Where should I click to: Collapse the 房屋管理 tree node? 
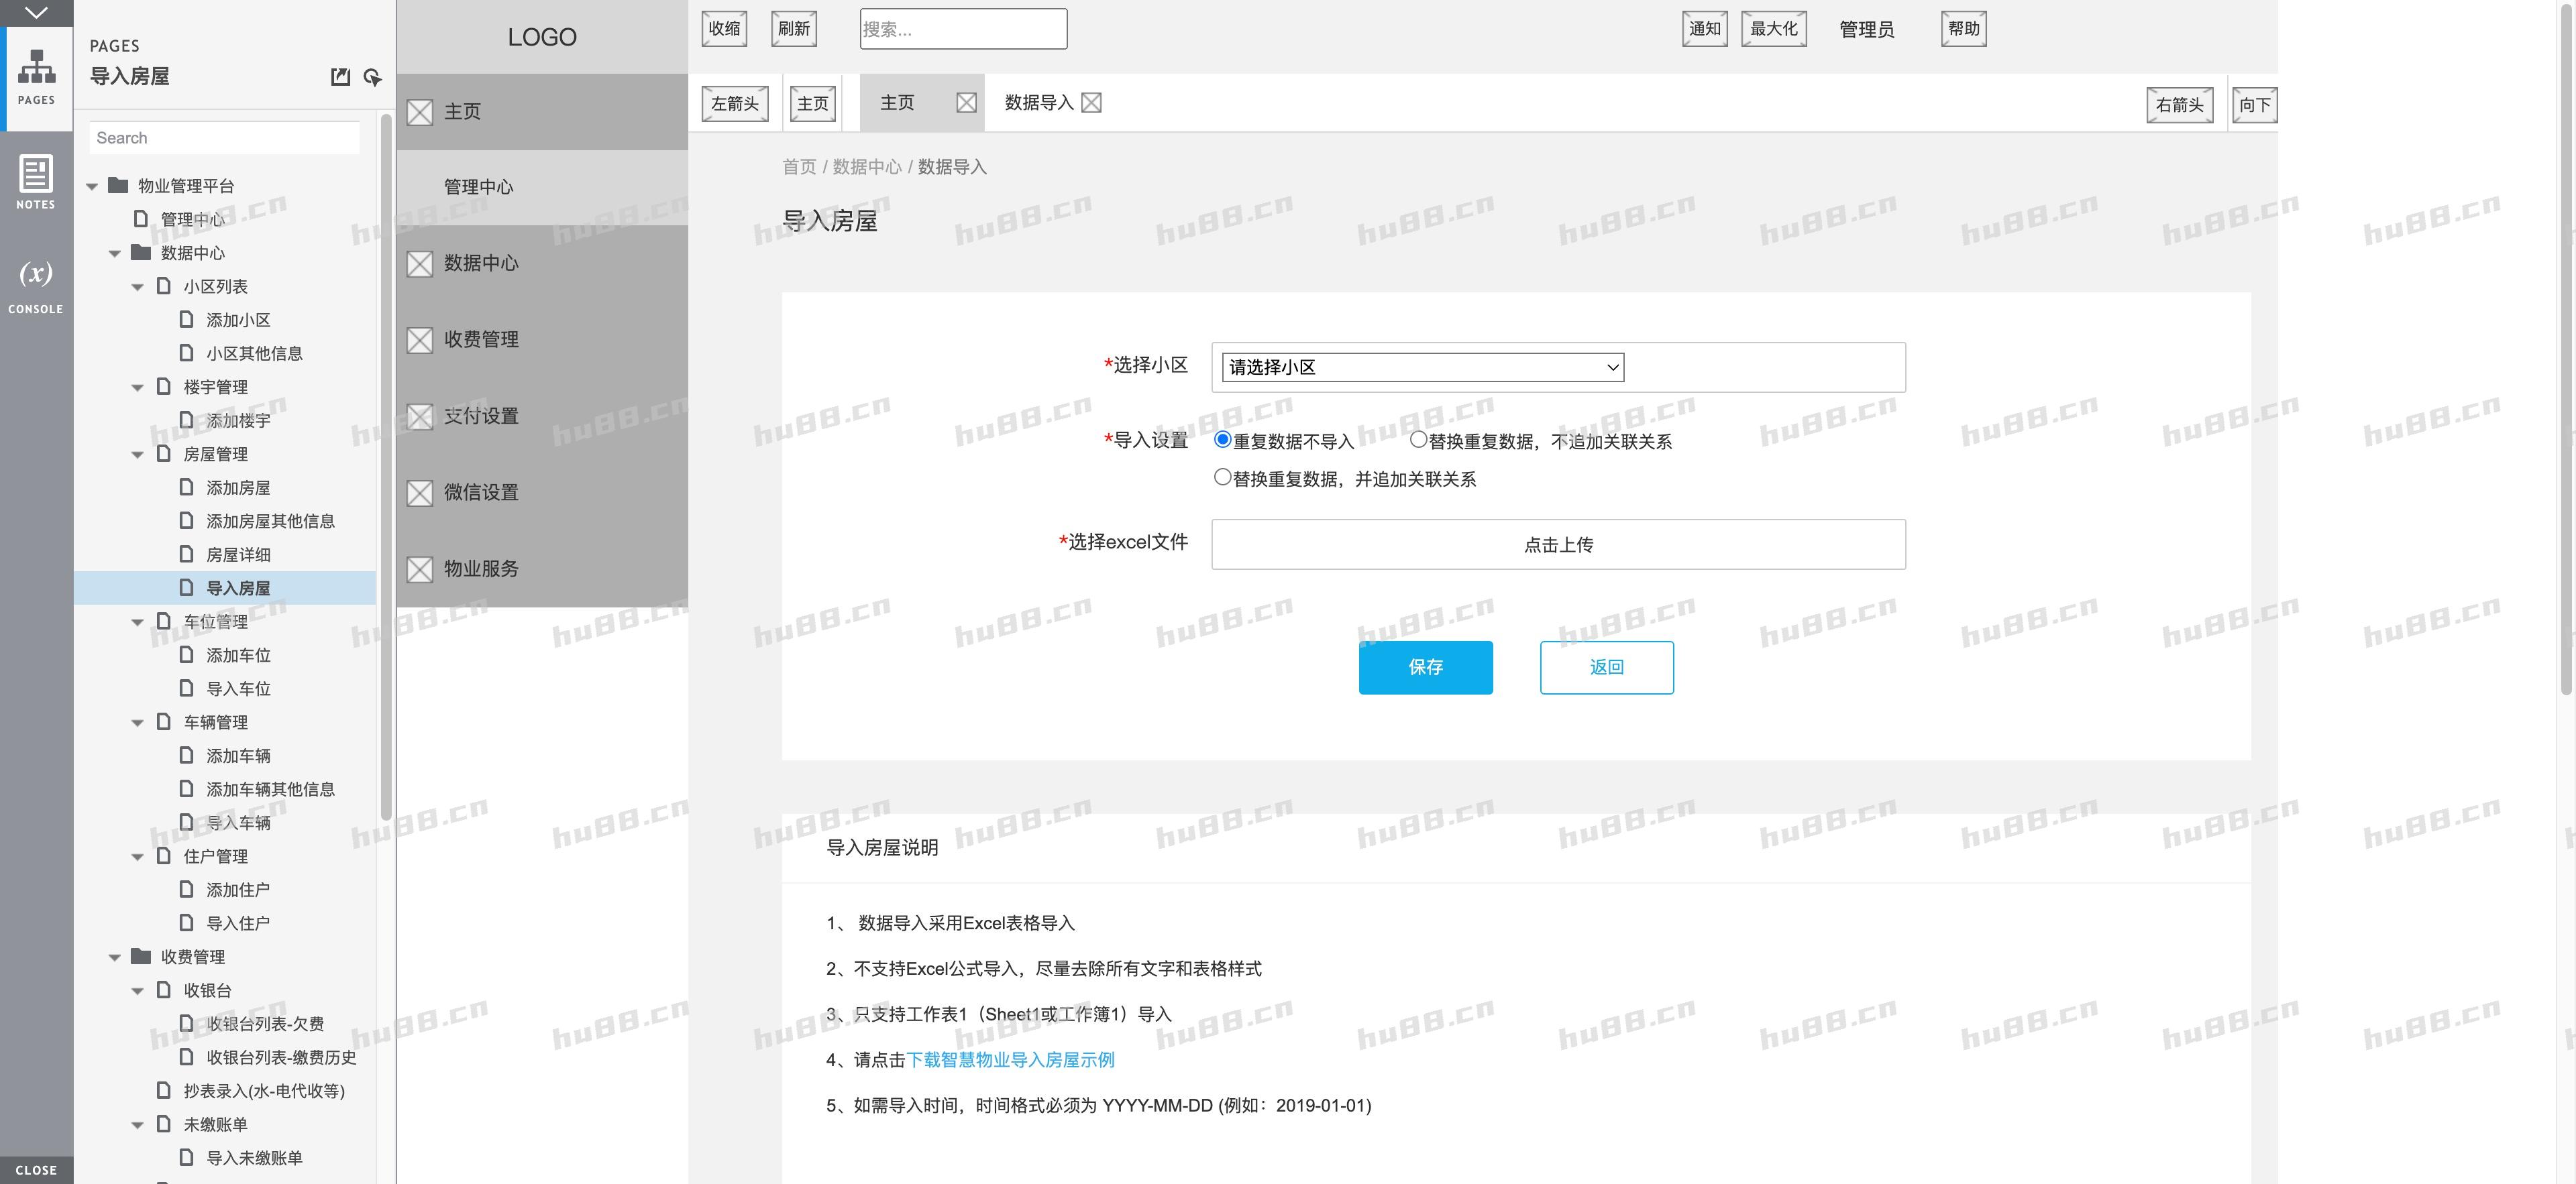click(137, 454)
